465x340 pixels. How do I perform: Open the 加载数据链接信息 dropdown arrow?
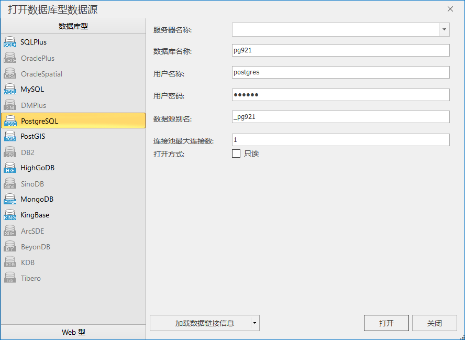click(255, 323)
